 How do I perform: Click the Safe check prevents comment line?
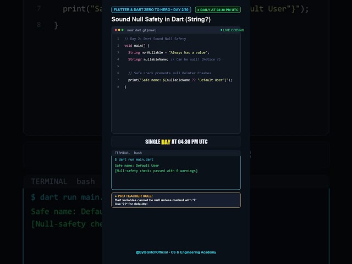(169, 73)
